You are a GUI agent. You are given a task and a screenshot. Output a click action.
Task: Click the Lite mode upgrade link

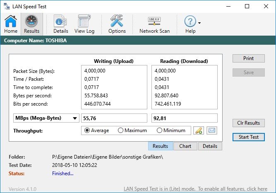pyautogui.click(x=195, y=189)
